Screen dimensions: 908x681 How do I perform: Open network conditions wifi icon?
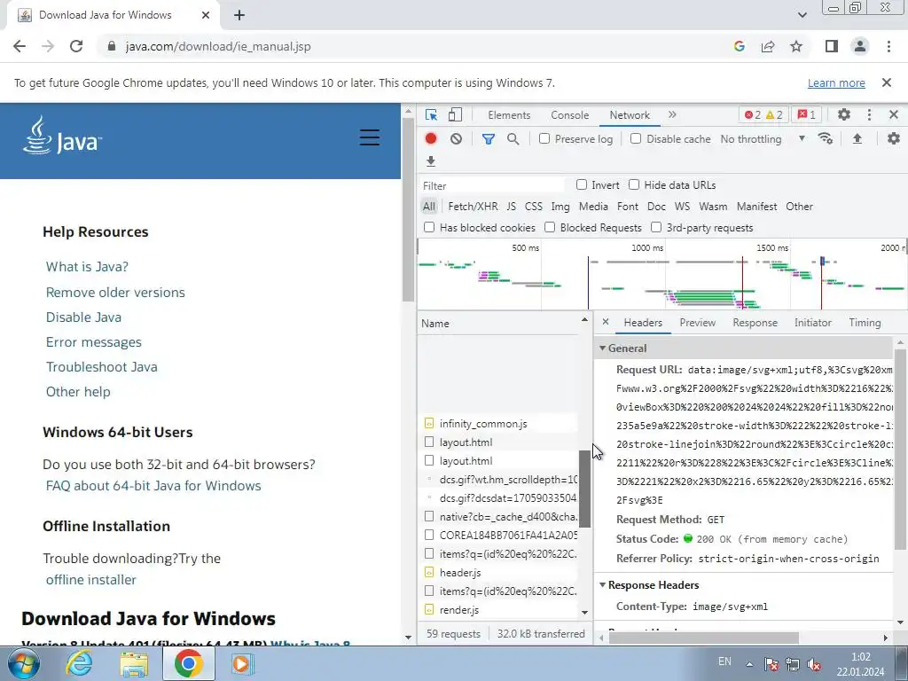click(x=826, y=139)
